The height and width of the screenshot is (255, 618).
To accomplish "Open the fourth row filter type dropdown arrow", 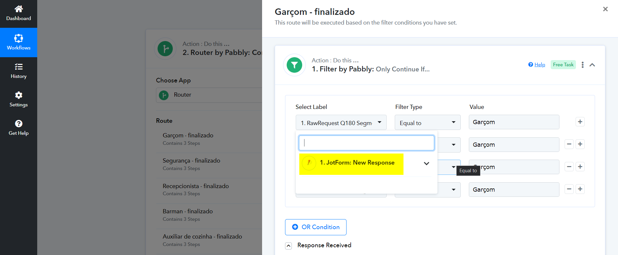I will pos(454,189).
